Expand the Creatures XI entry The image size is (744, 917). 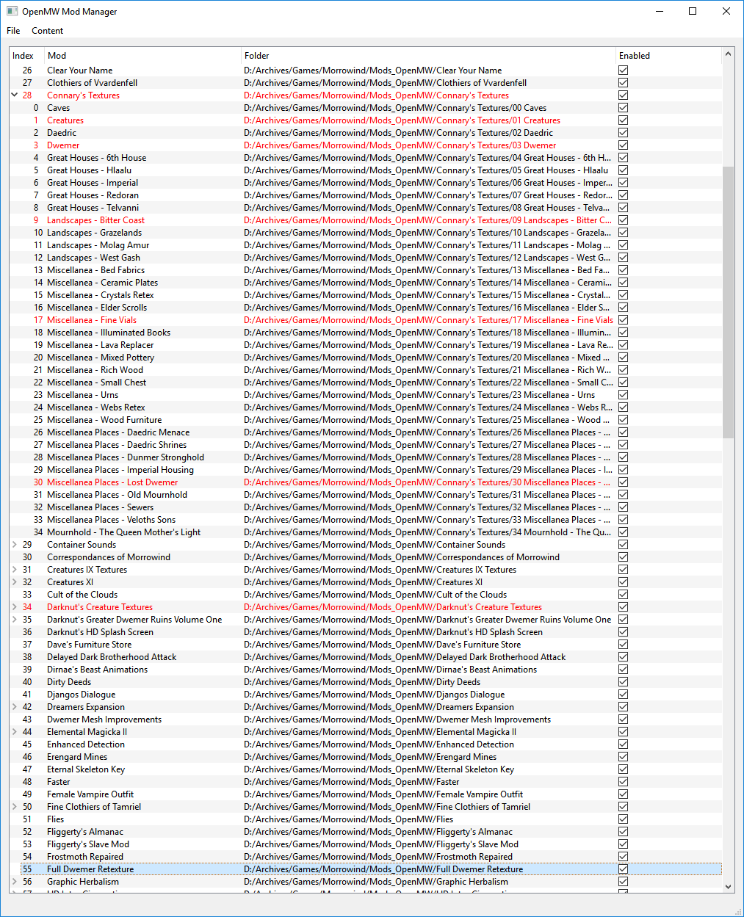15,582
